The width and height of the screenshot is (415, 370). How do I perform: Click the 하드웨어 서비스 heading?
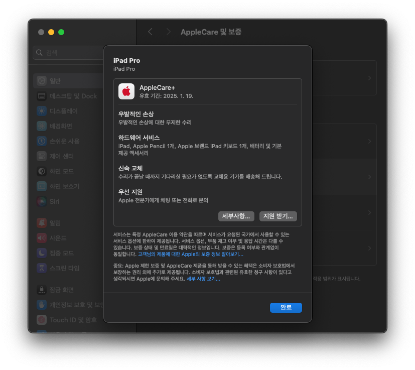pos(139,138)
